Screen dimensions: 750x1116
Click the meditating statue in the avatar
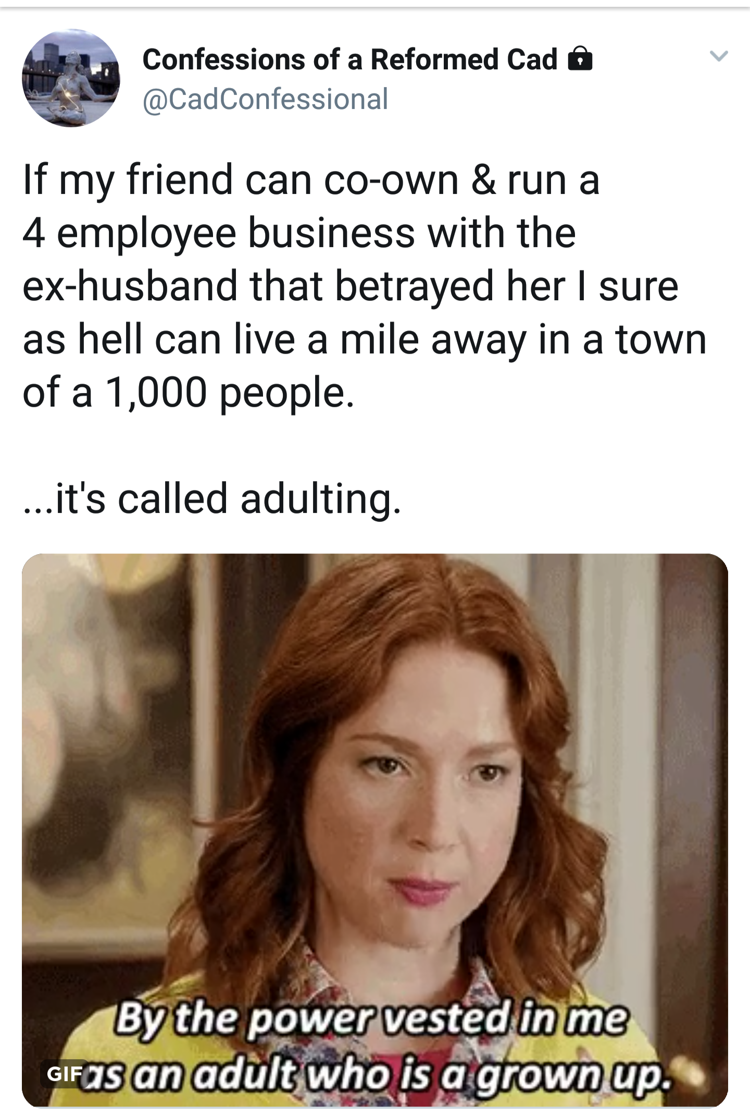click(70, 89)
